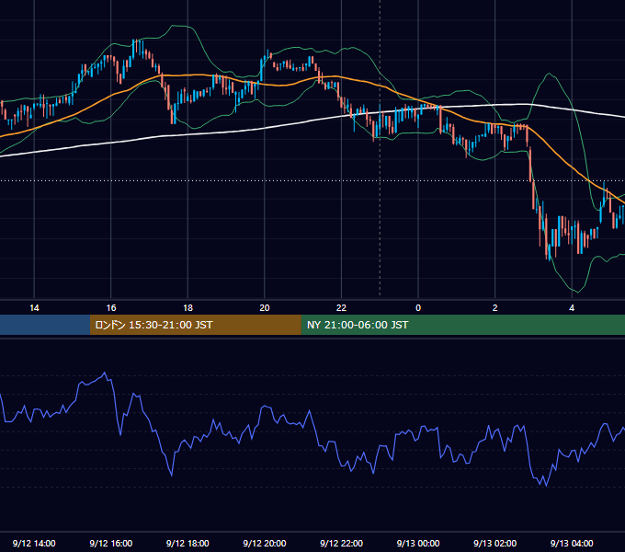Click the unlabeled blue session band
The width and height of the screenshot is (625, 552).
point(45,325)
